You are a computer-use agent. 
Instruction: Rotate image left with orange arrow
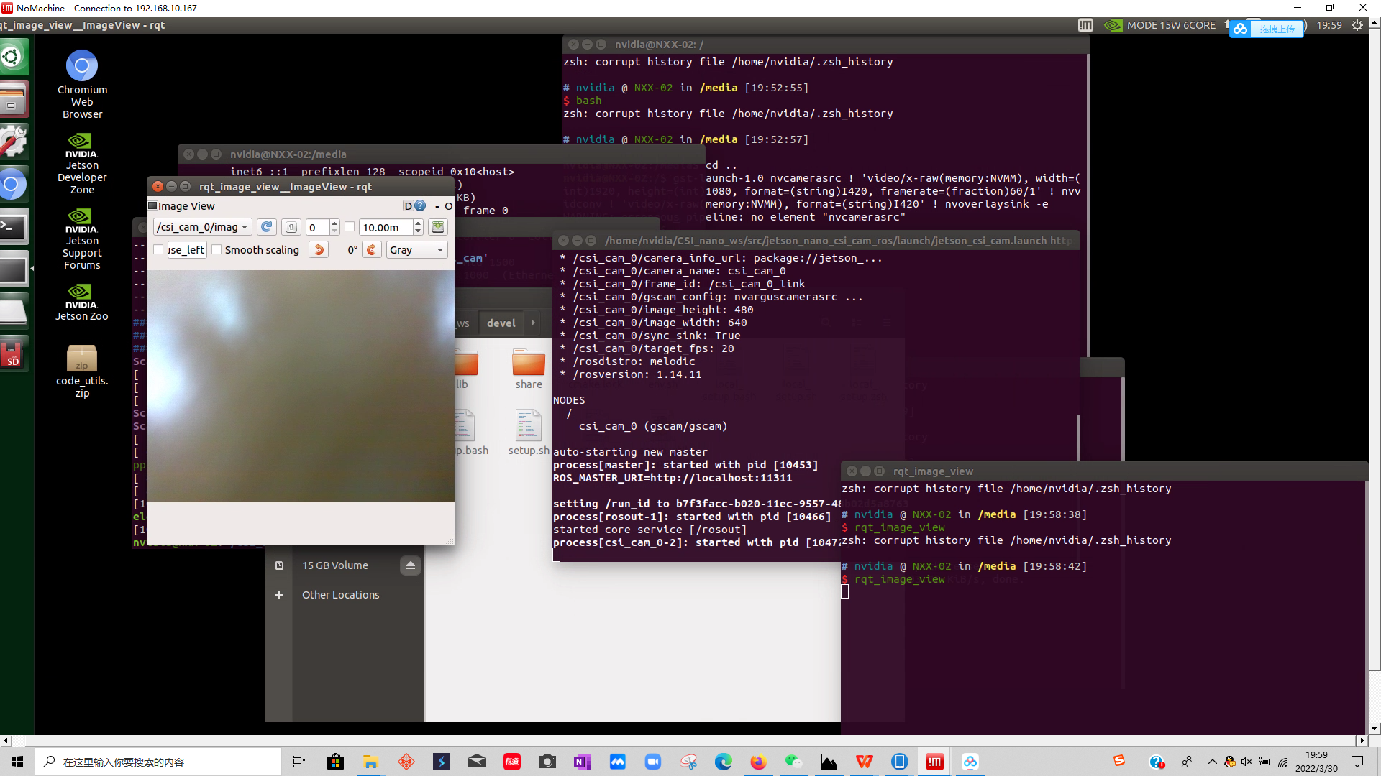[319, 249]
